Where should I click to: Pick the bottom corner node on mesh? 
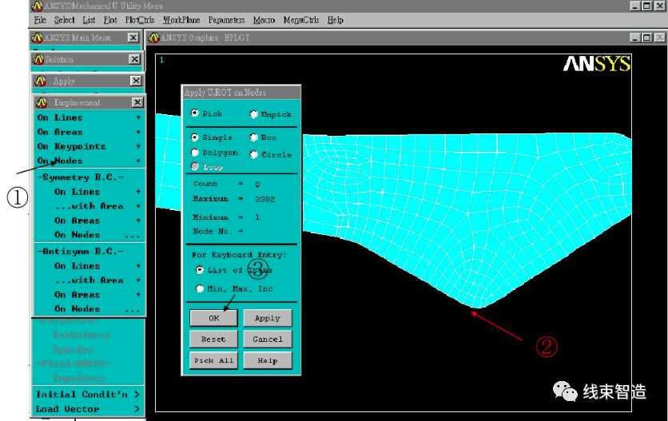477,307
